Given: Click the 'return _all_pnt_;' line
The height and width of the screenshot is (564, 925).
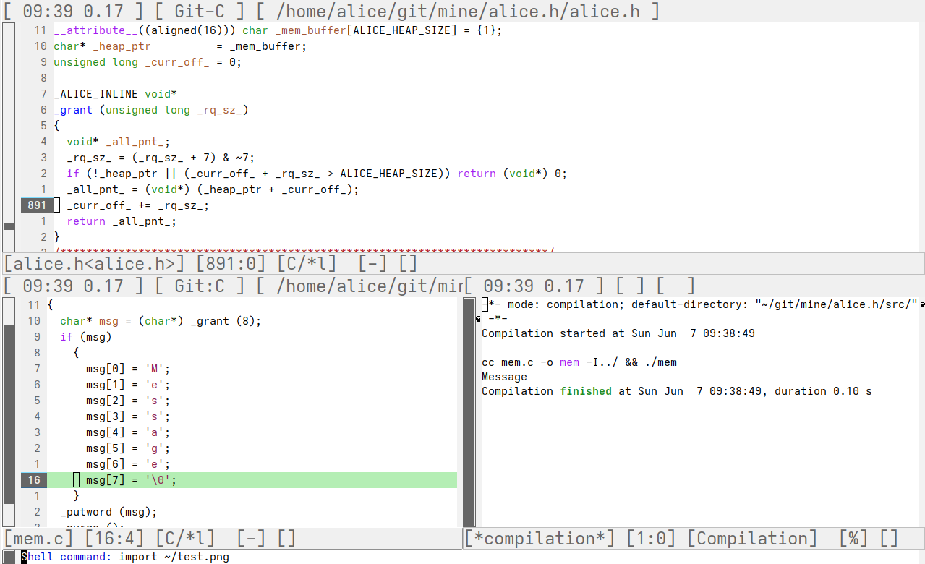Looking at the screenshot, I should (122, 221).
